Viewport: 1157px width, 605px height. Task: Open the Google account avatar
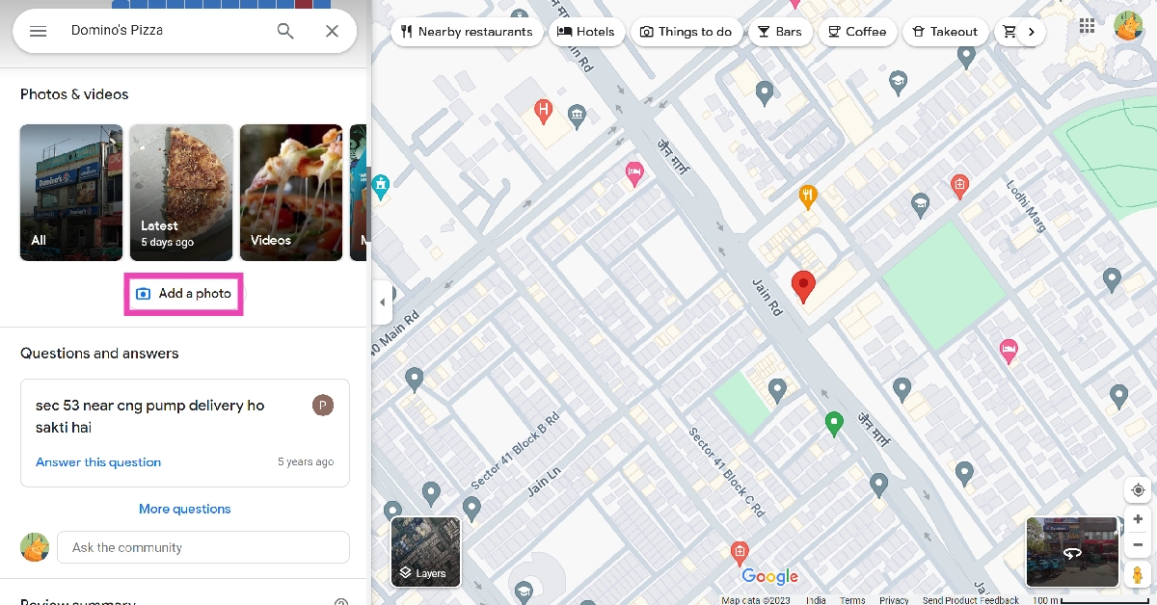(x=1128, y=26)
